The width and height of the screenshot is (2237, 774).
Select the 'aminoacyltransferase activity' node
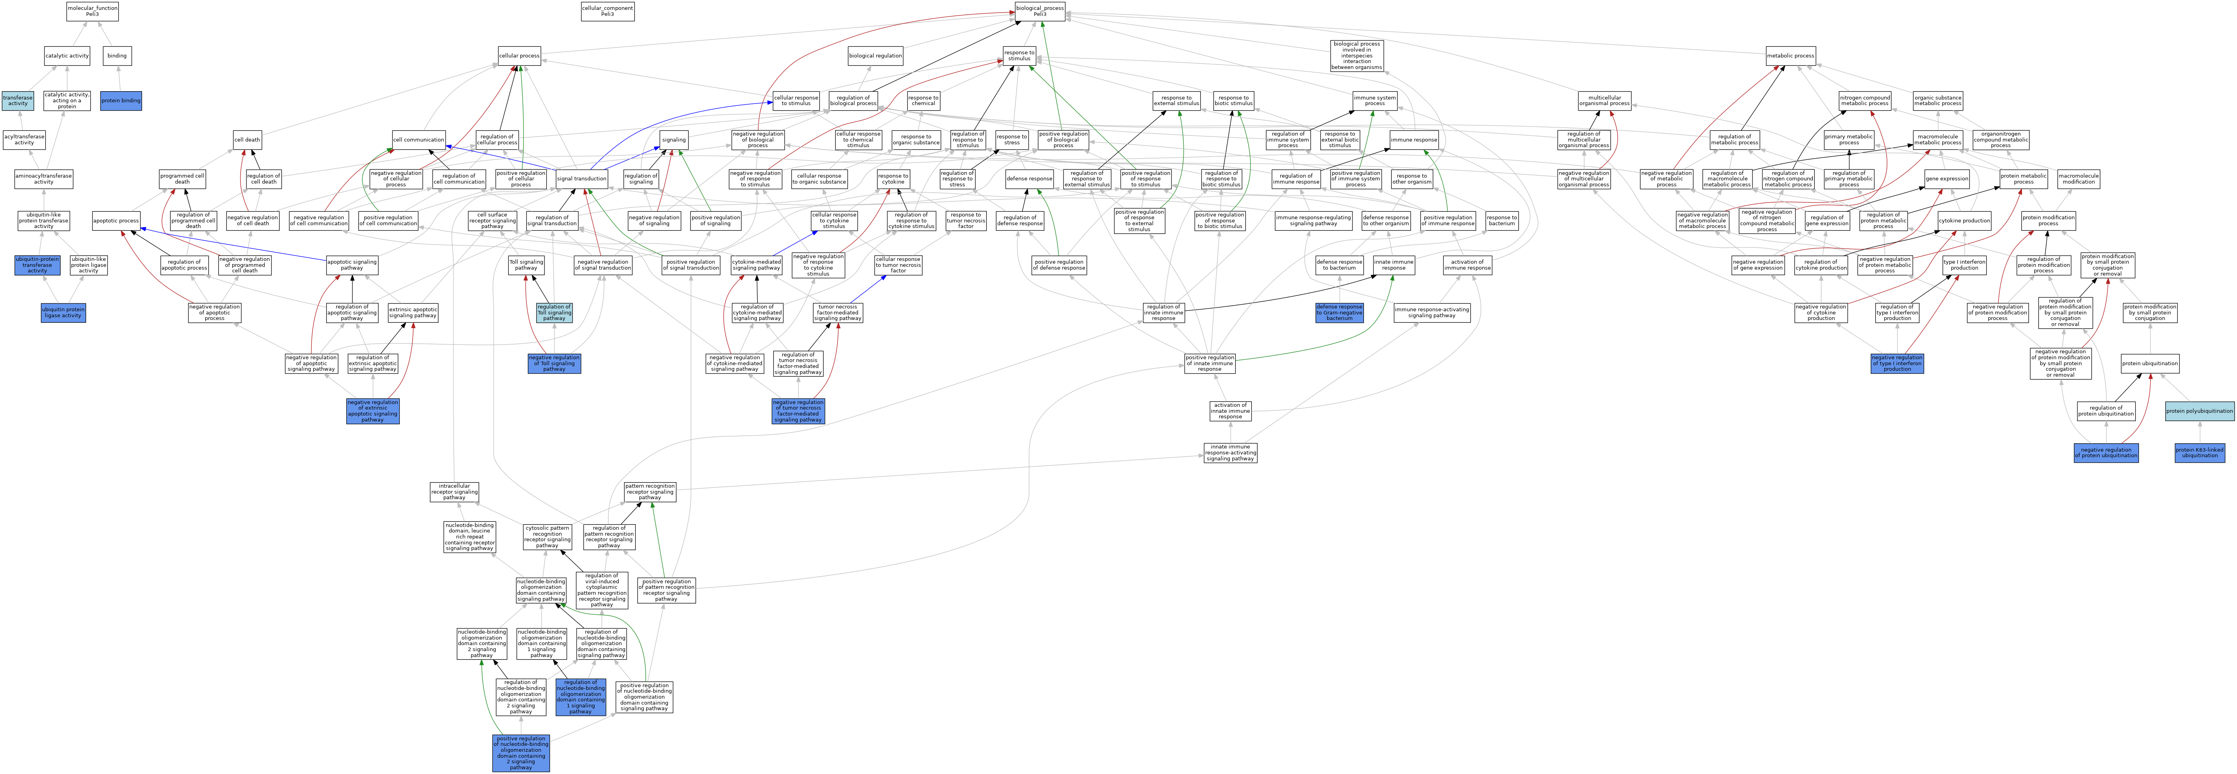(43, 179)
